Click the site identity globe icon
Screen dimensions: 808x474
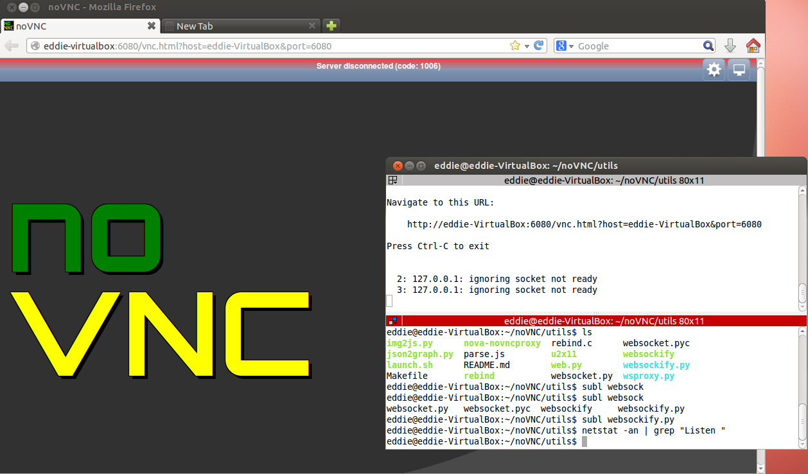pos(35,46)
